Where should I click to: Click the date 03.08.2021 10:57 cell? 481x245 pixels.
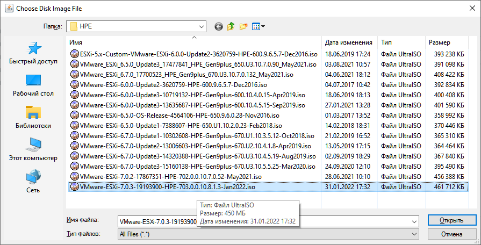(348, 64)
